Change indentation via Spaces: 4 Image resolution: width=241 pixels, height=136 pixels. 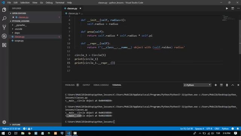pyautogui.click(x=199, y=128)
